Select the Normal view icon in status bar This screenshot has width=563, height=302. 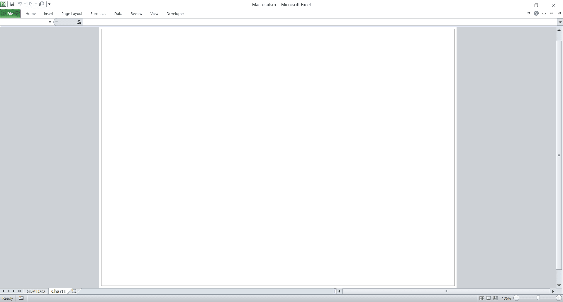point(482,298)
